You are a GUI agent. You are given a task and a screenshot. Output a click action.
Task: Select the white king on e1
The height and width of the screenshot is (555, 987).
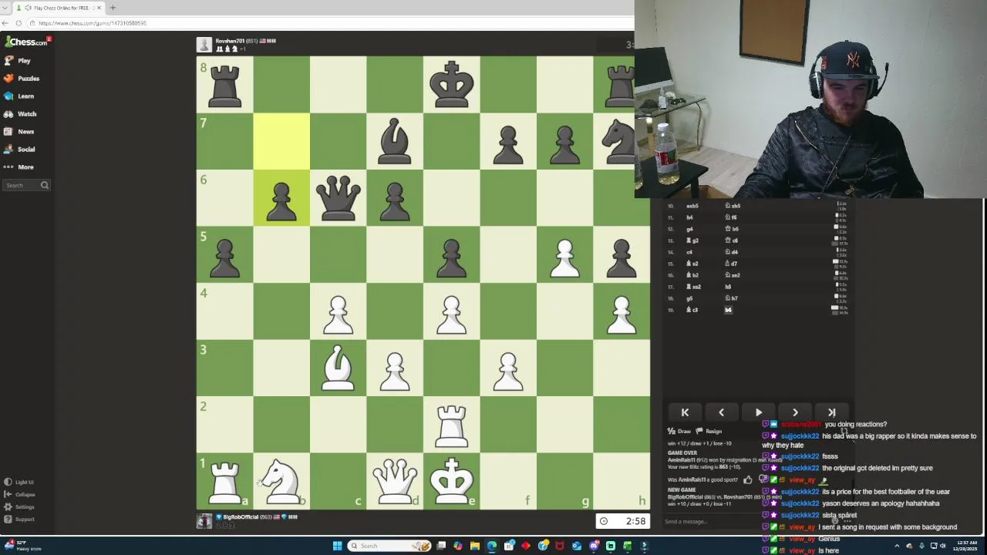451,481
